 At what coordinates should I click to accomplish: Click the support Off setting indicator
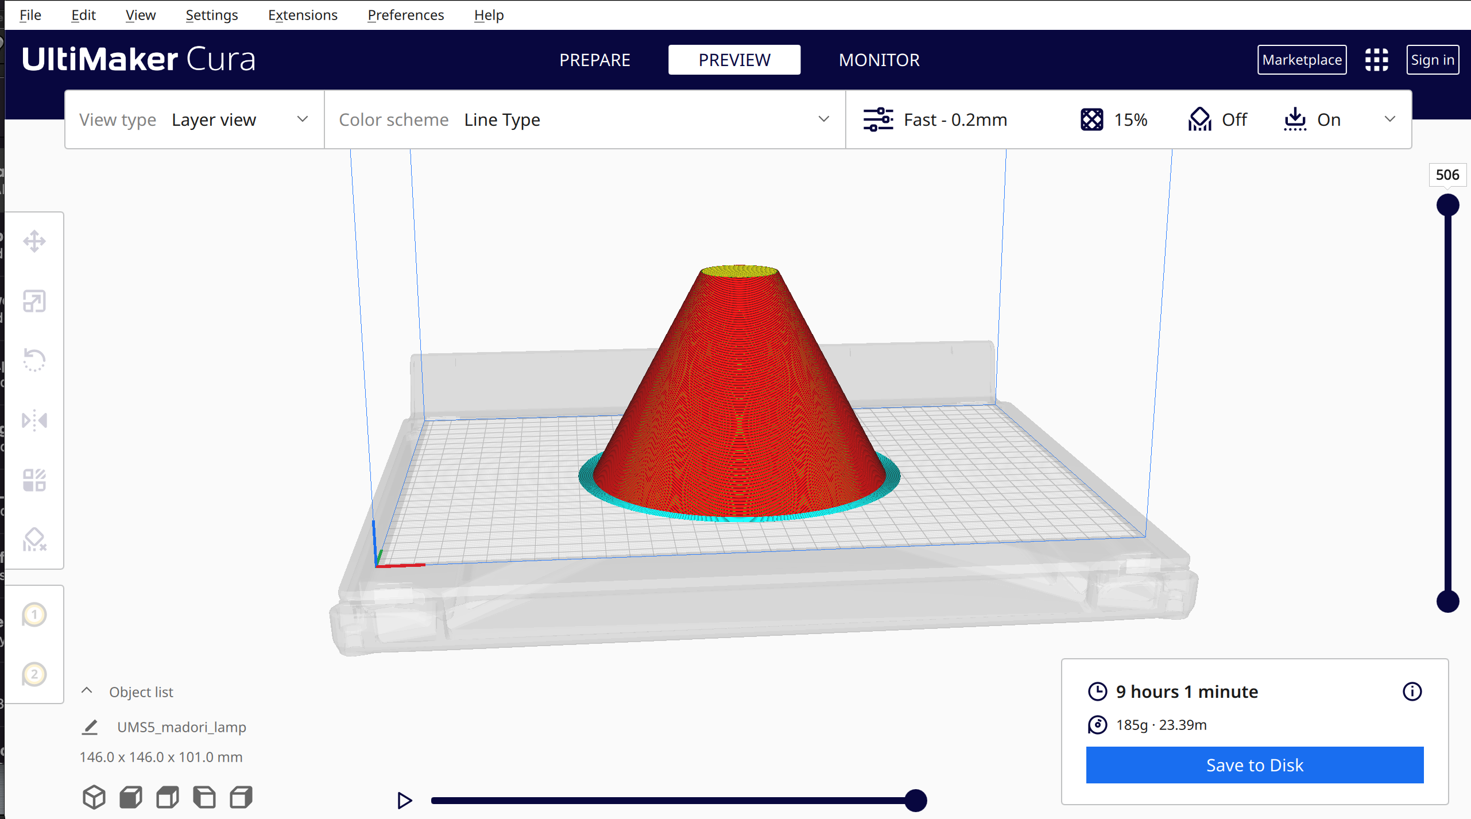point(1218,119)
